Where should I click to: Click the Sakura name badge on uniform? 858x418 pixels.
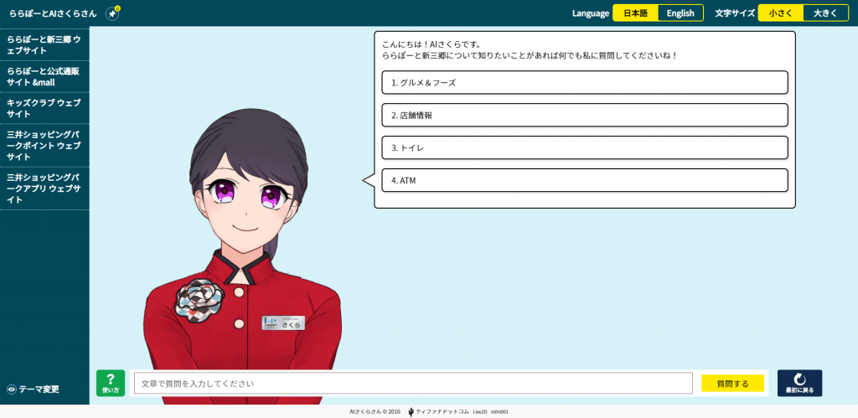click(283, 323)
